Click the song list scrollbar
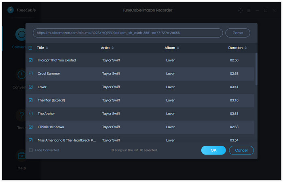Viewport: 283px width, 182px height. pos(256,69)
